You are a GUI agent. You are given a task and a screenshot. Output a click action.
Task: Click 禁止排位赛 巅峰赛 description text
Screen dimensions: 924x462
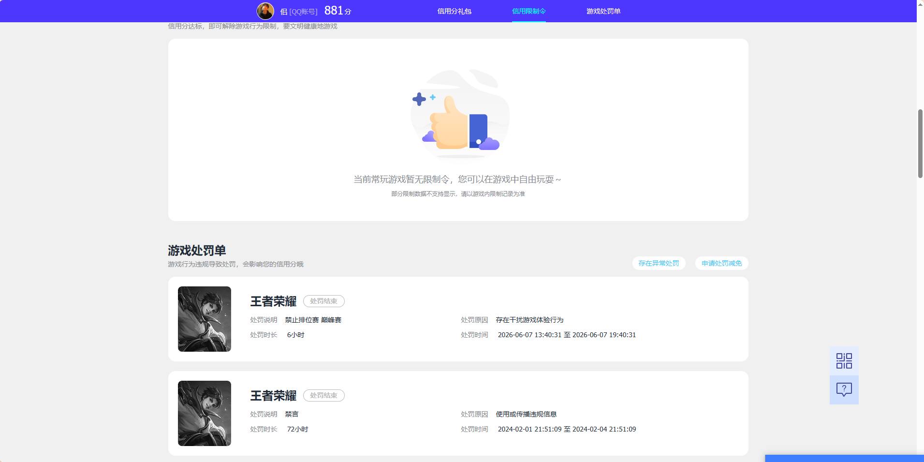[313, 320]
